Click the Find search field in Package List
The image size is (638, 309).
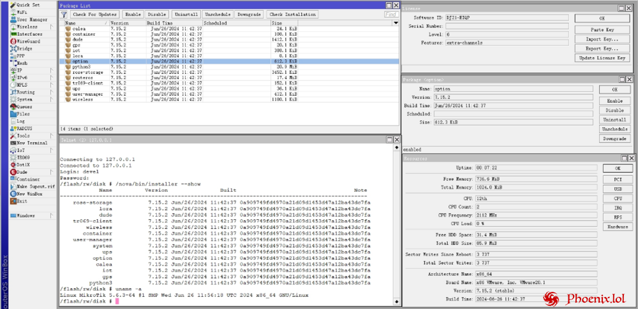[392, 14]
